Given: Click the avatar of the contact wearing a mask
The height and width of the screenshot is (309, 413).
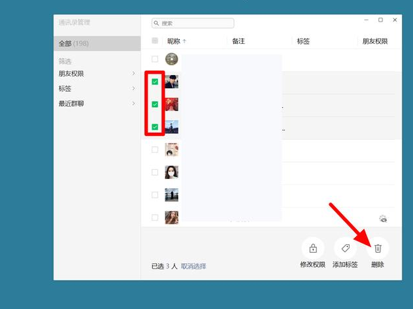Looking at the screenshot, I should coord(171,172).
